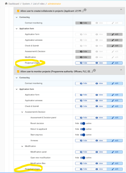The width and height of the screenshot is (126, 173).
Task: Uncheck Allow user to monitor projects
Action: click(18, 72)
